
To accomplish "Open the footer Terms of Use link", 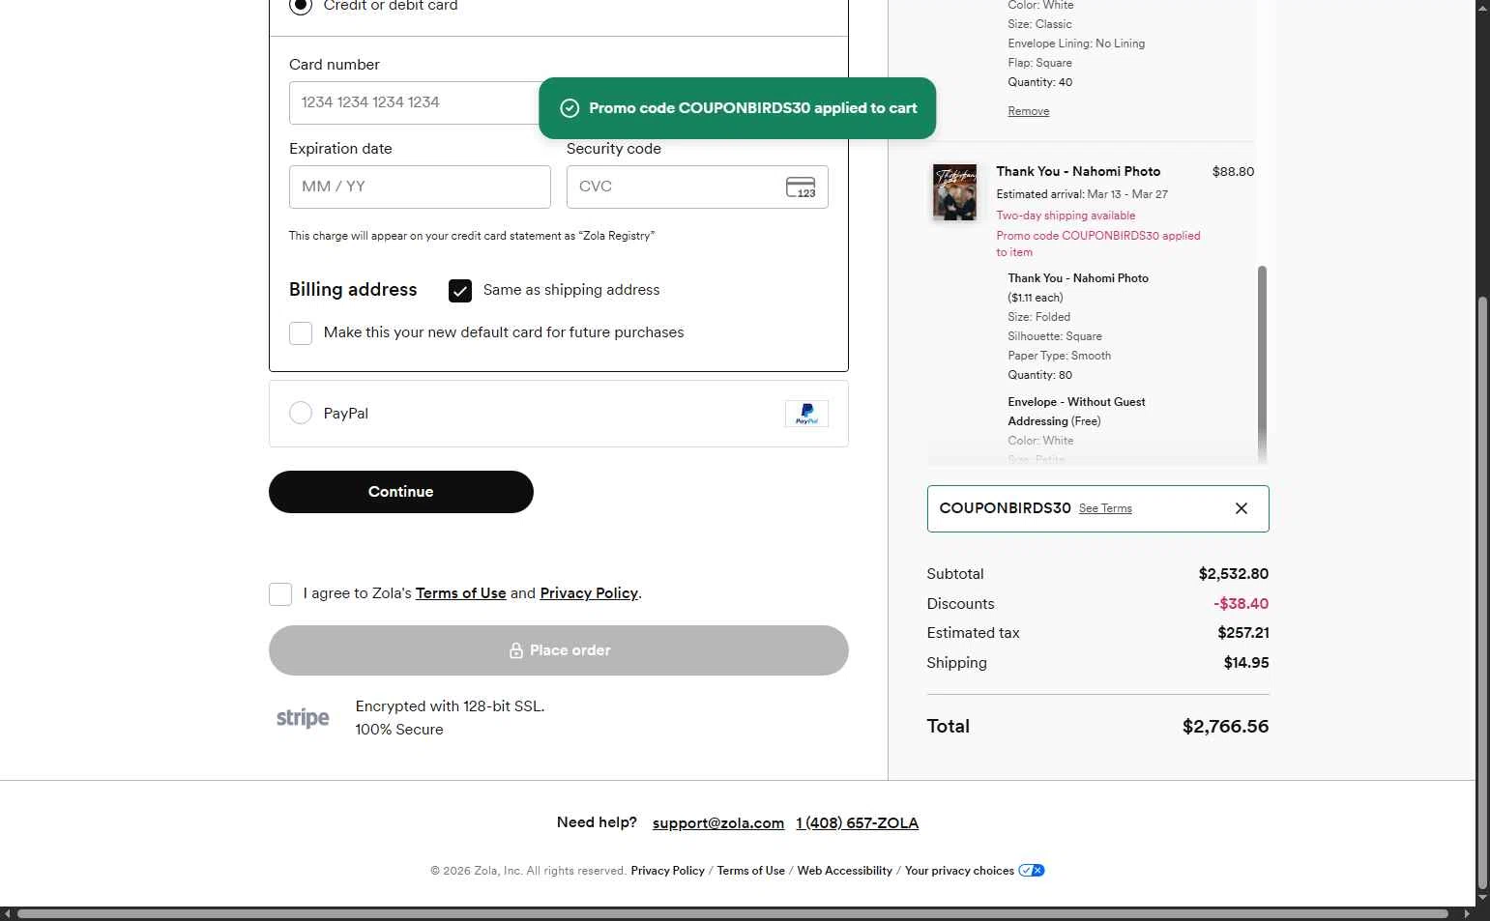I will click(751, 871).
